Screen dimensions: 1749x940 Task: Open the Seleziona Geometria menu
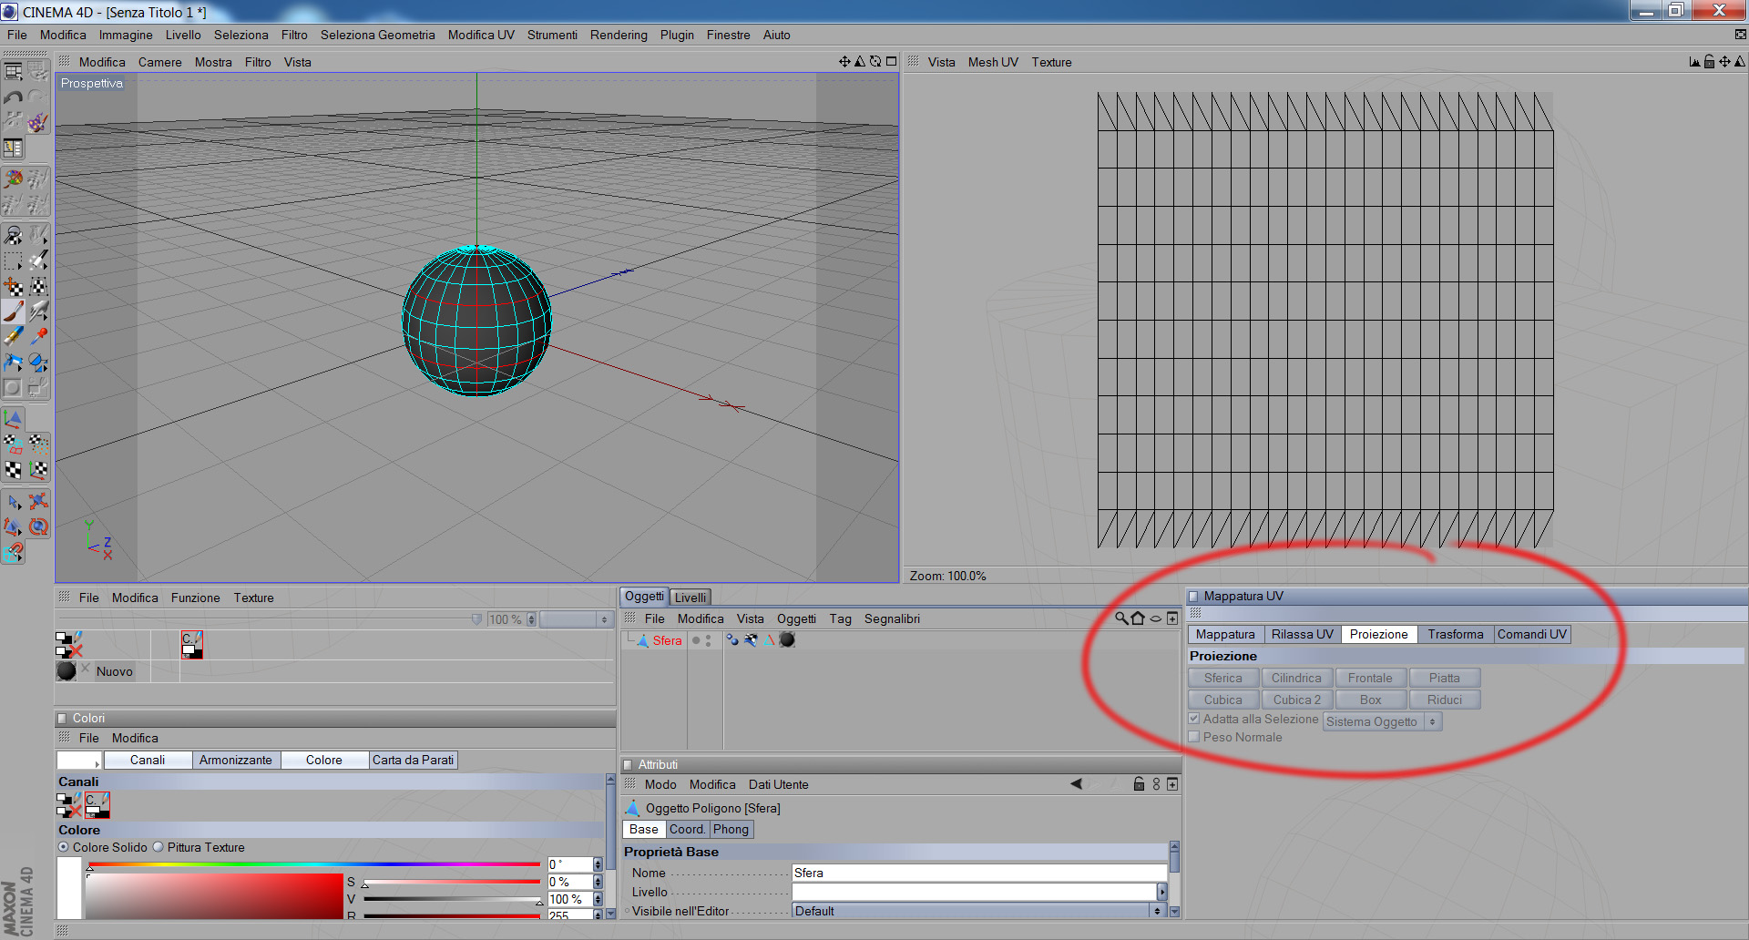(378, 35)
